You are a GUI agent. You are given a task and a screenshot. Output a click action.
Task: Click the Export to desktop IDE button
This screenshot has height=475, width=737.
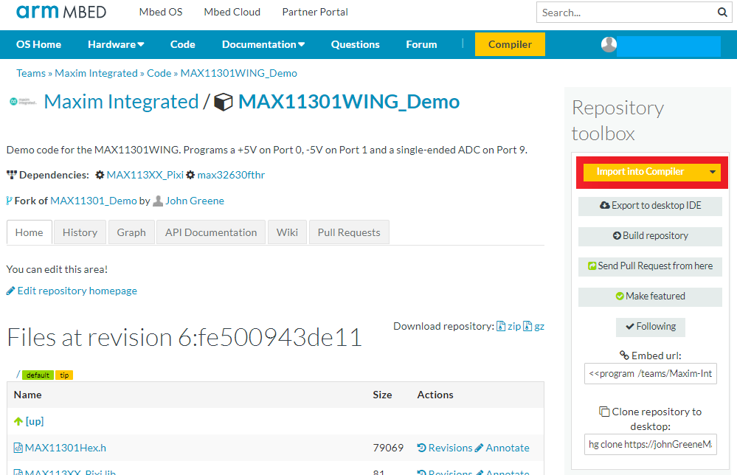tap(650, 206)
